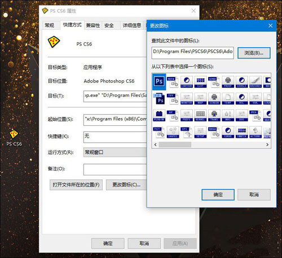The height and width of the screenshot is (258, 282).
Task: Cancel the 更改图标 dialog with 取消
Action: (x=254, y=194)
